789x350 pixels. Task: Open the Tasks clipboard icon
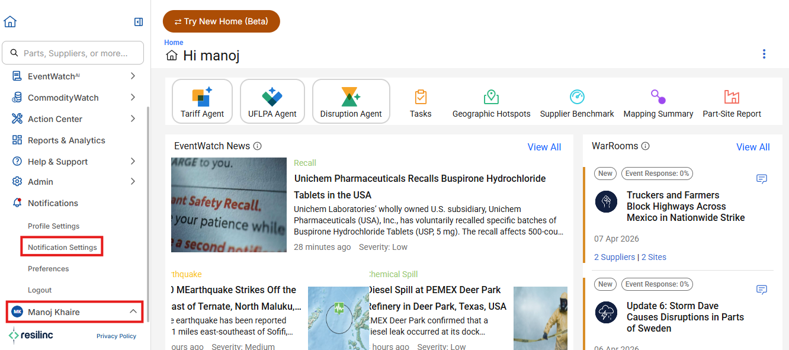[421, 97]
